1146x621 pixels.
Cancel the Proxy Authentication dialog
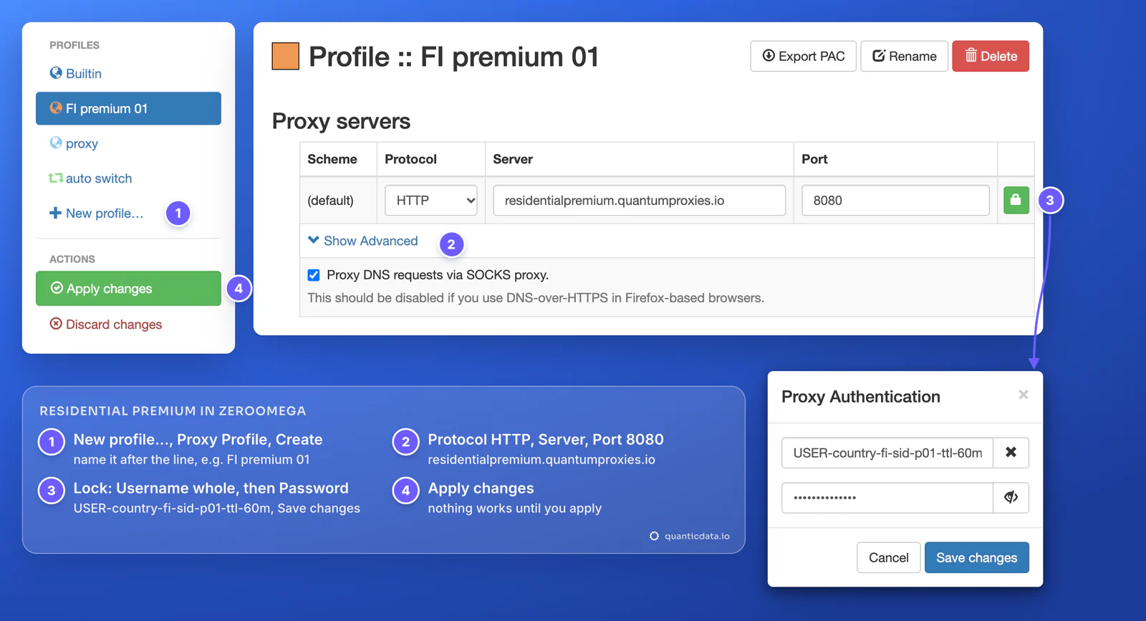tap(888, 557)
